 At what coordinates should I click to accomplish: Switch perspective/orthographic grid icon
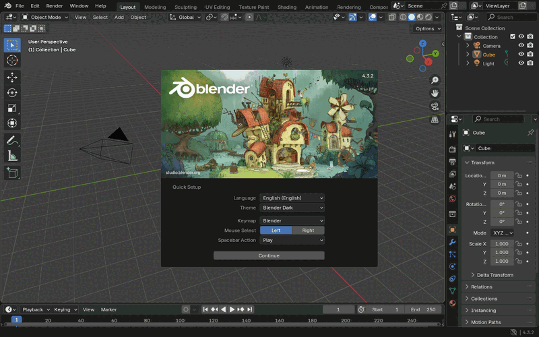point(435,119)
